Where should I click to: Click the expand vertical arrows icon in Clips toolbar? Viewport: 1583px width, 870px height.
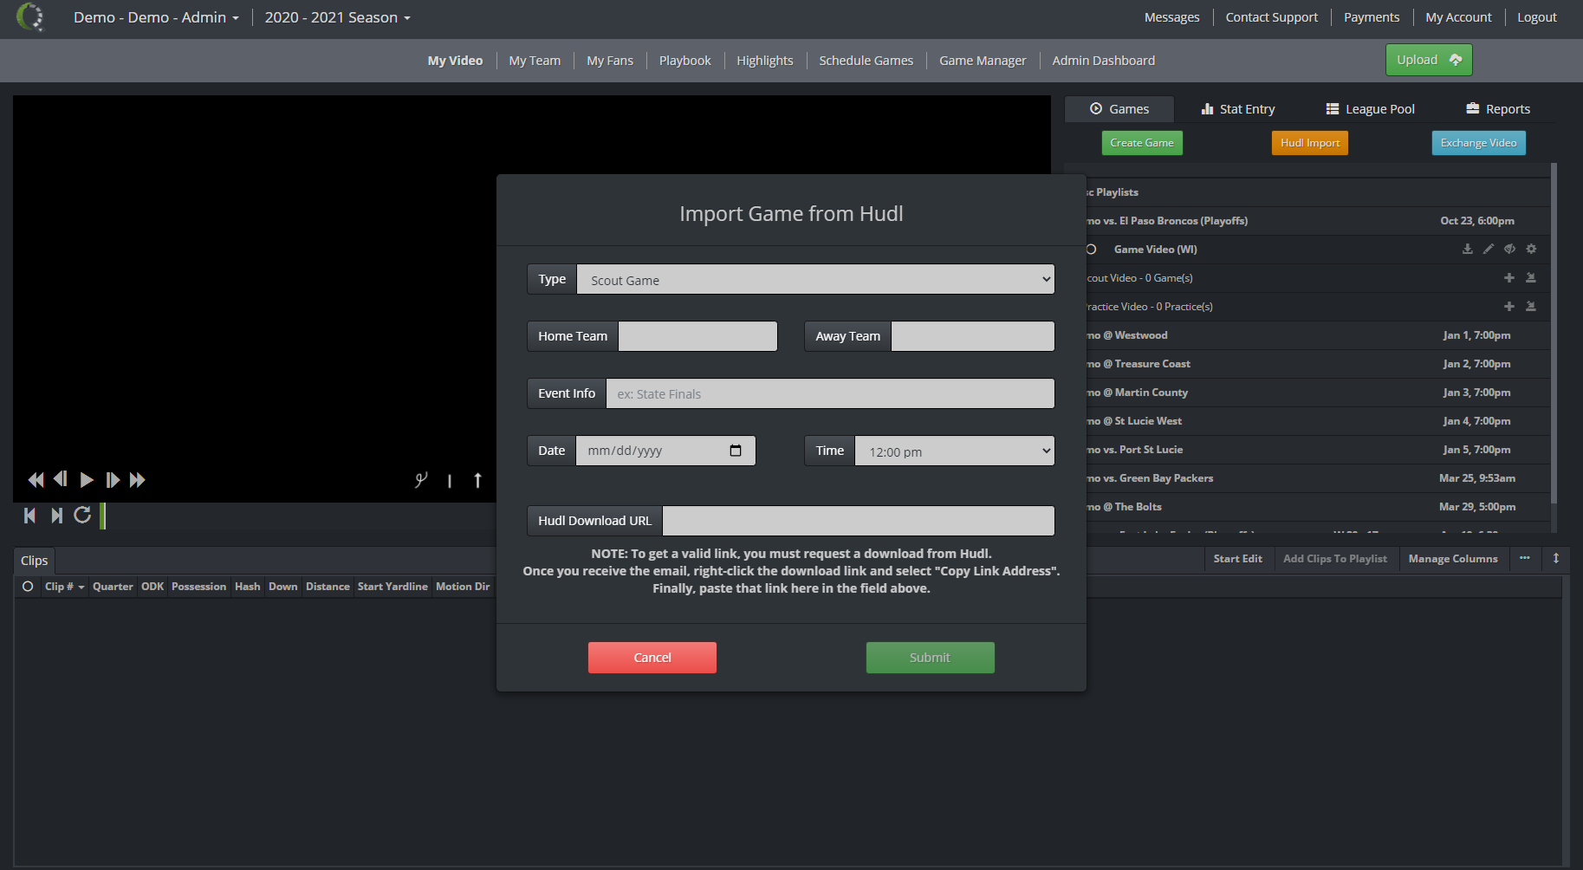(1556, 559)
